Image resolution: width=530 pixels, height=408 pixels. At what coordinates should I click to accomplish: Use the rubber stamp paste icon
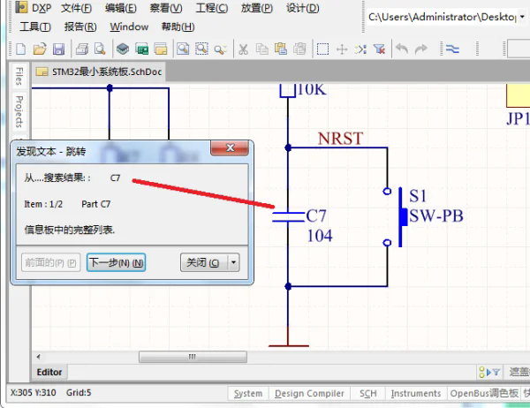click(x=299, y=49)
